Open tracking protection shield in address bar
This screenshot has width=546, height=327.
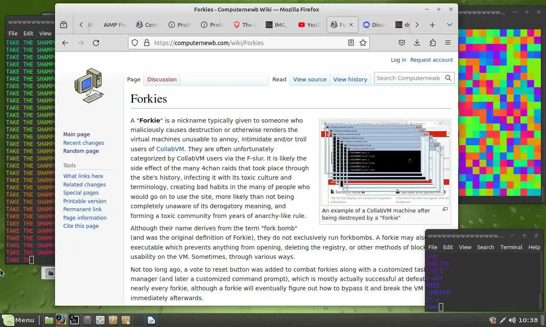tap(135, 43)
